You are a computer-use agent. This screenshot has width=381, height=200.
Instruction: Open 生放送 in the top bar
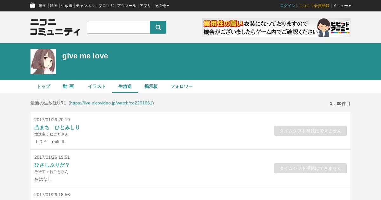click(x=67, y=6)
